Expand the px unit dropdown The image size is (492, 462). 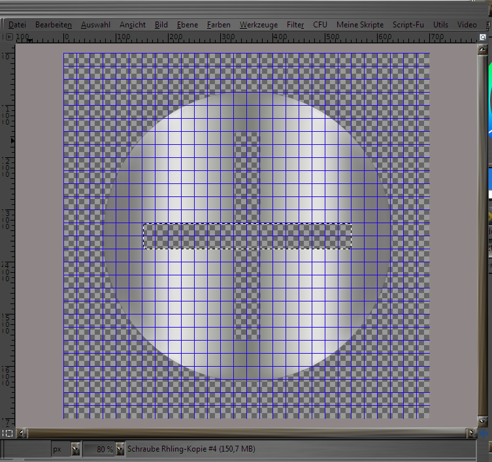pyautogui.click(x=75, y=449)
